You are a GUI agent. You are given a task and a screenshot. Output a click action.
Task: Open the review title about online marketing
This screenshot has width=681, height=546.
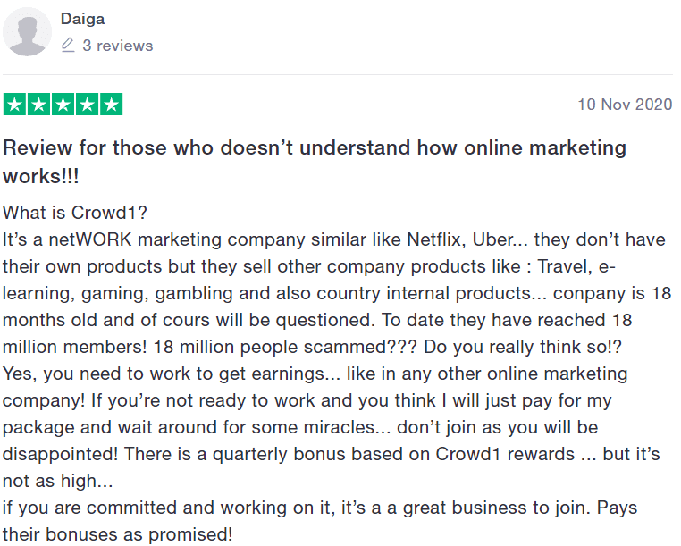315,162
